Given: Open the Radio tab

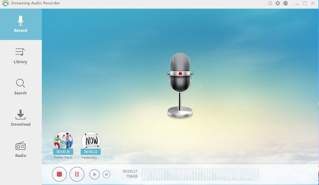Looking at the screenshot, I should (x=21, y=149).
